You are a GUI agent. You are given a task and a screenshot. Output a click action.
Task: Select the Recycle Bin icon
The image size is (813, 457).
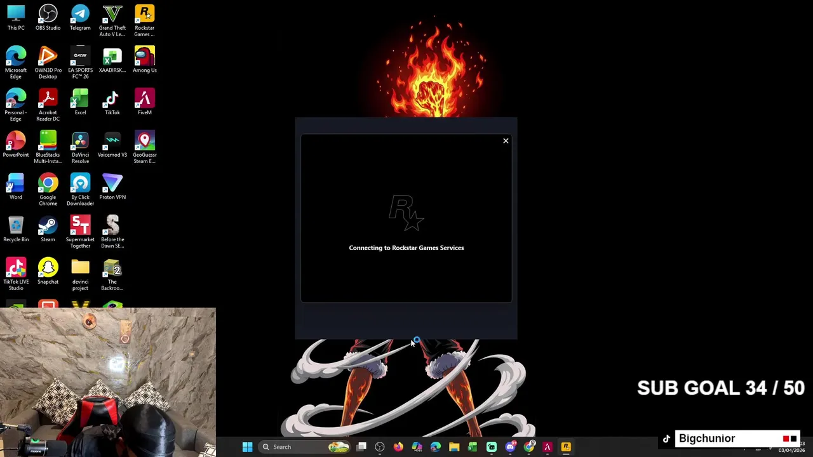[16, 230]
